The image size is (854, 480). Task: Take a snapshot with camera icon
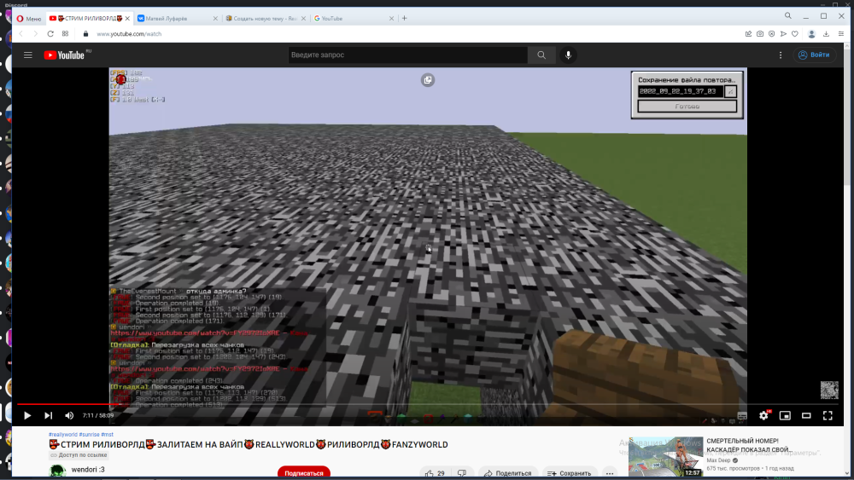click(x=760, y=34)
